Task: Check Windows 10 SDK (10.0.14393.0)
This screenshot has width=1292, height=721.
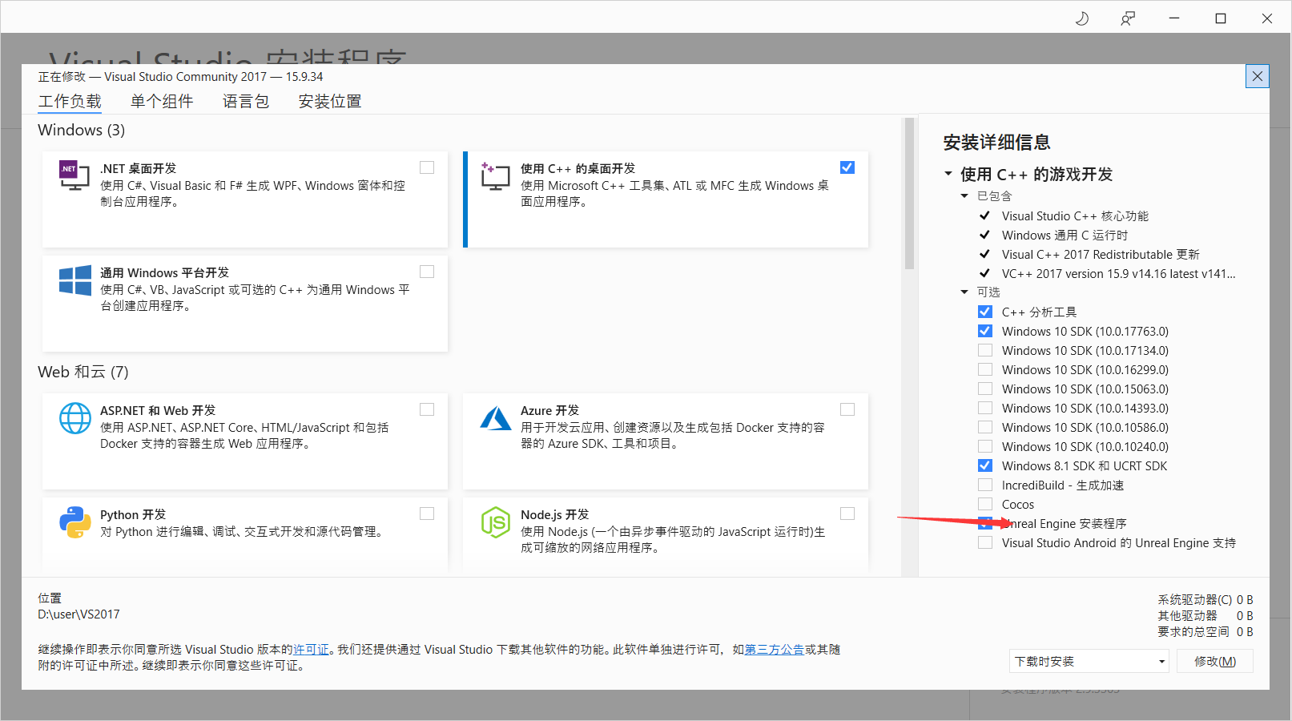Action: coord(985,408)
